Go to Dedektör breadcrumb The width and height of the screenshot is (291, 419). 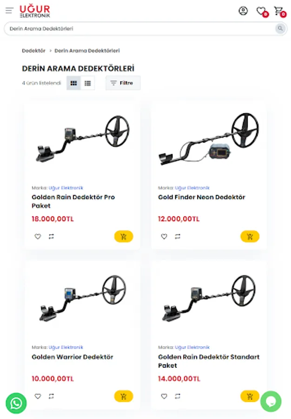(33, 50)
